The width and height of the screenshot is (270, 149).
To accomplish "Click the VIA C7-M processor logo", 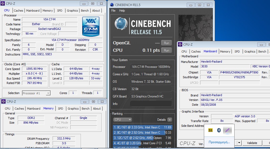I will click(x=91, y=26).
